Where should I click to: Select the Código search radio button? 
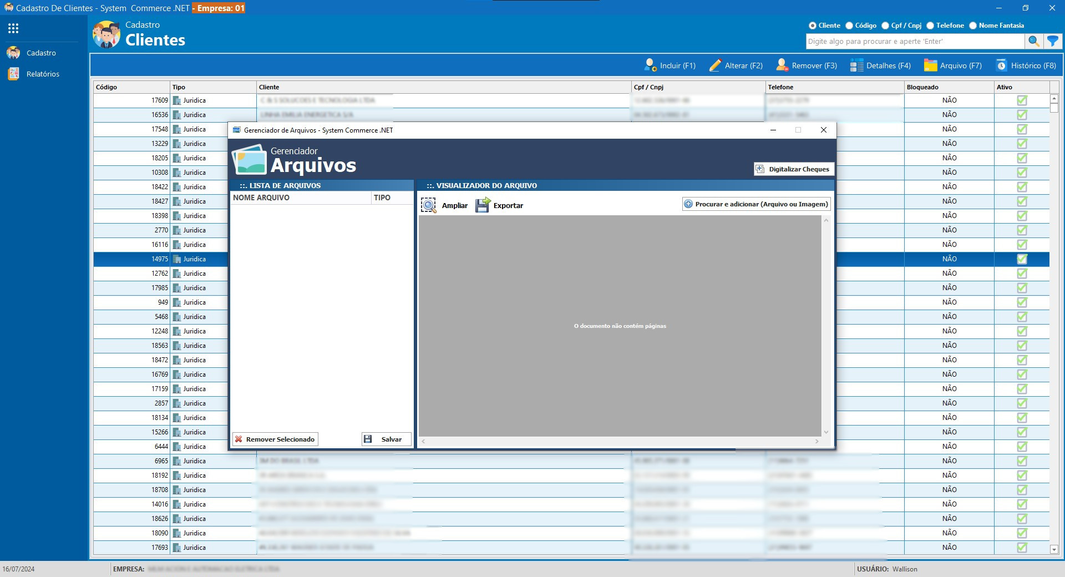[849, 26]
